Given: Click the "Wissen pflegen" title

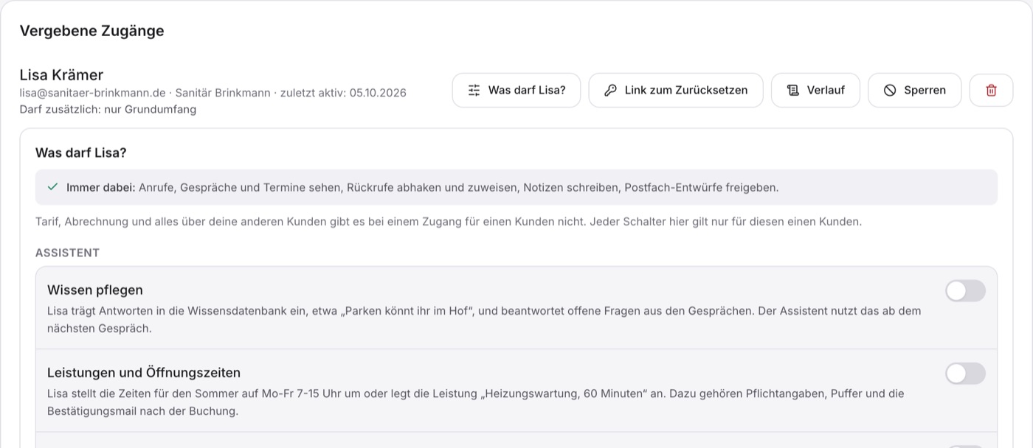Looking at the screenshot, I should (95, 290).
